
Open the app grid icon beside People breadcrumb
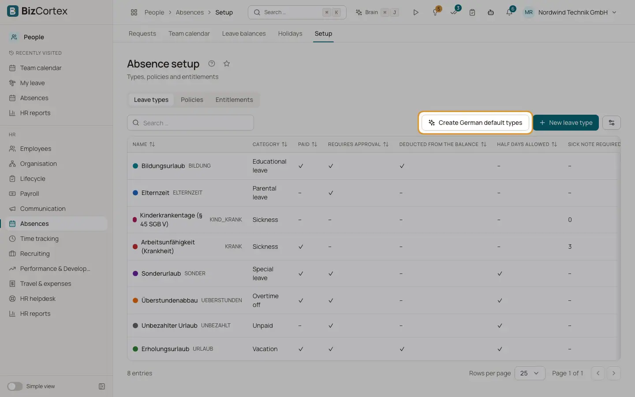[x=134, y=12]
